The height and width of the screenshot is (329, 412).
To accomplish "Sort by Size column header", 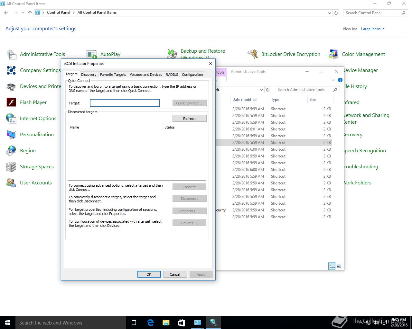I will click(320, 100).
